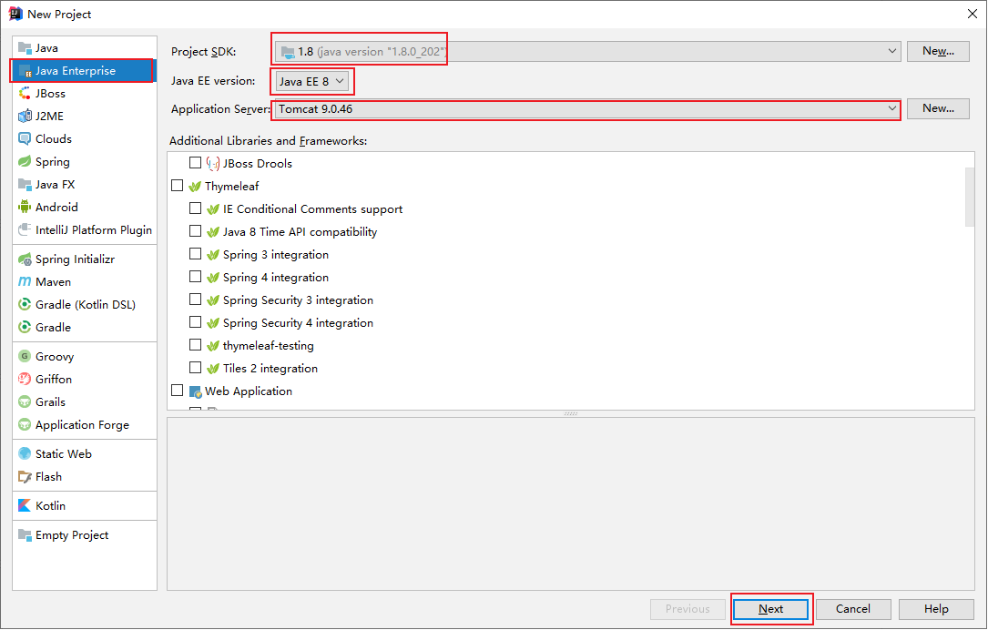Click the vertical scrollbar in frameworks list
This screenshot has width=988, height=630.
point(969,197)
